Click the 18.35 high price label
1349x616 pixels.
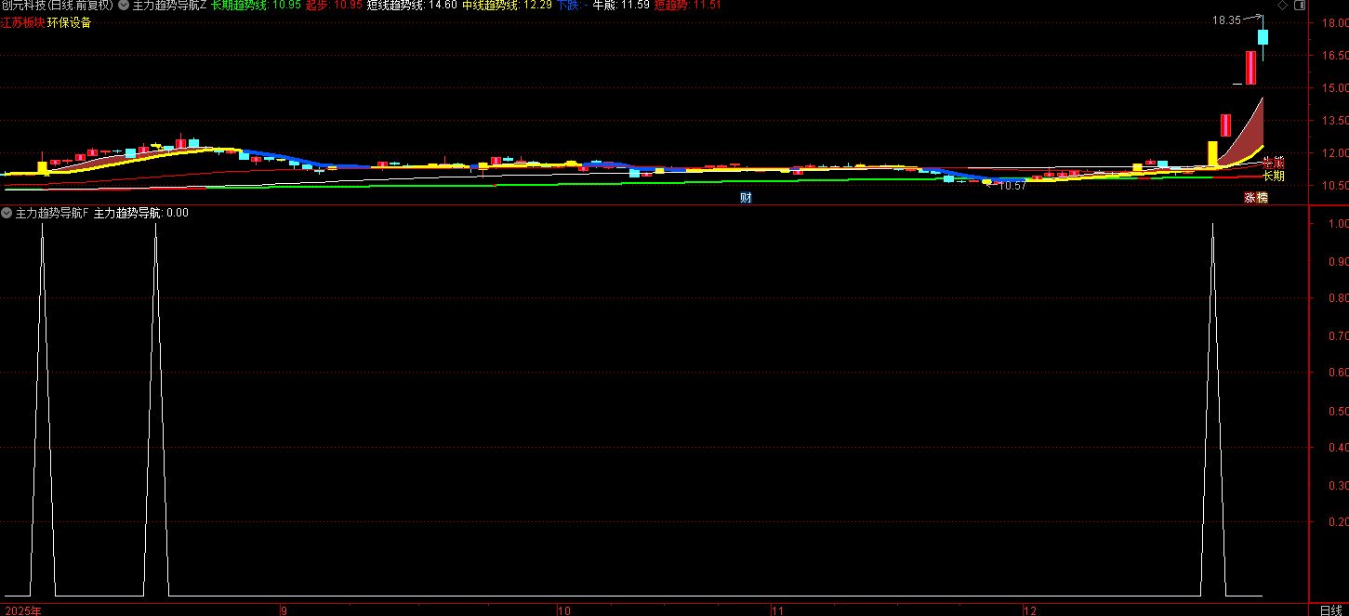coord(1226,20)
